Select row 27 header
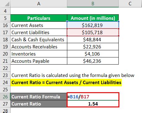Image resolution: width=142 pixels, height=113 pixels. [5, 104]
